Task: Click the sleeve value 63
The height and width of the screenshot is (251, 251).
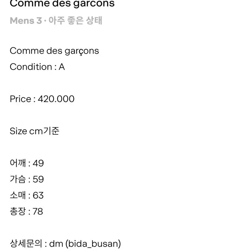Action: point(38,195)
